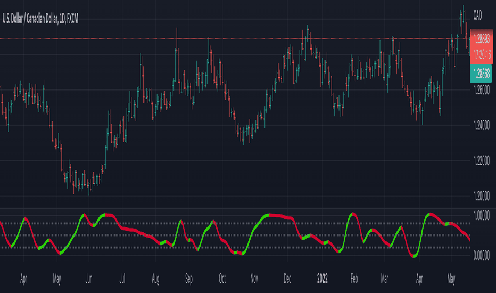Click the indicator 1.00000 scale label
Viewport: 496px width, 293px height.
[x=482, y=216]
